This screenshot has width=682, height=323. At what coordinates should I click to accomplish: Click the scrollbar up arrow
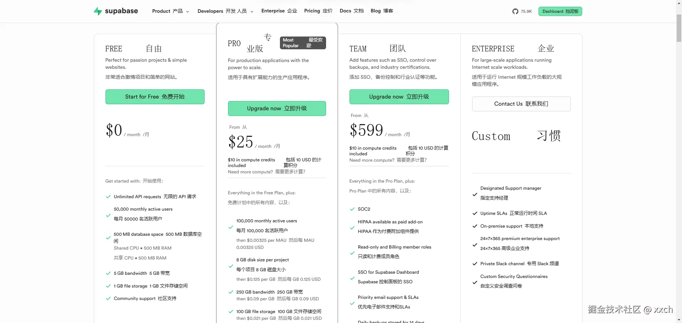[679, 2]
